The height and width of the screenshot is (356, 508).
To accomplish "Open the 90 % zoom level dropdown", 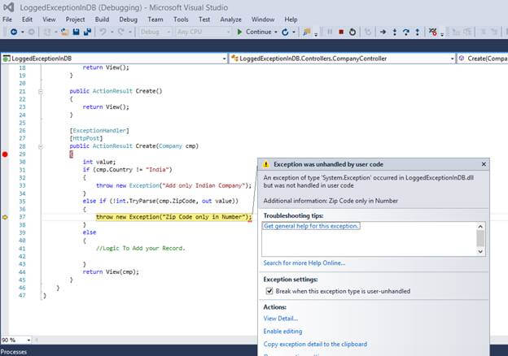I will click(x=27, y=341).
